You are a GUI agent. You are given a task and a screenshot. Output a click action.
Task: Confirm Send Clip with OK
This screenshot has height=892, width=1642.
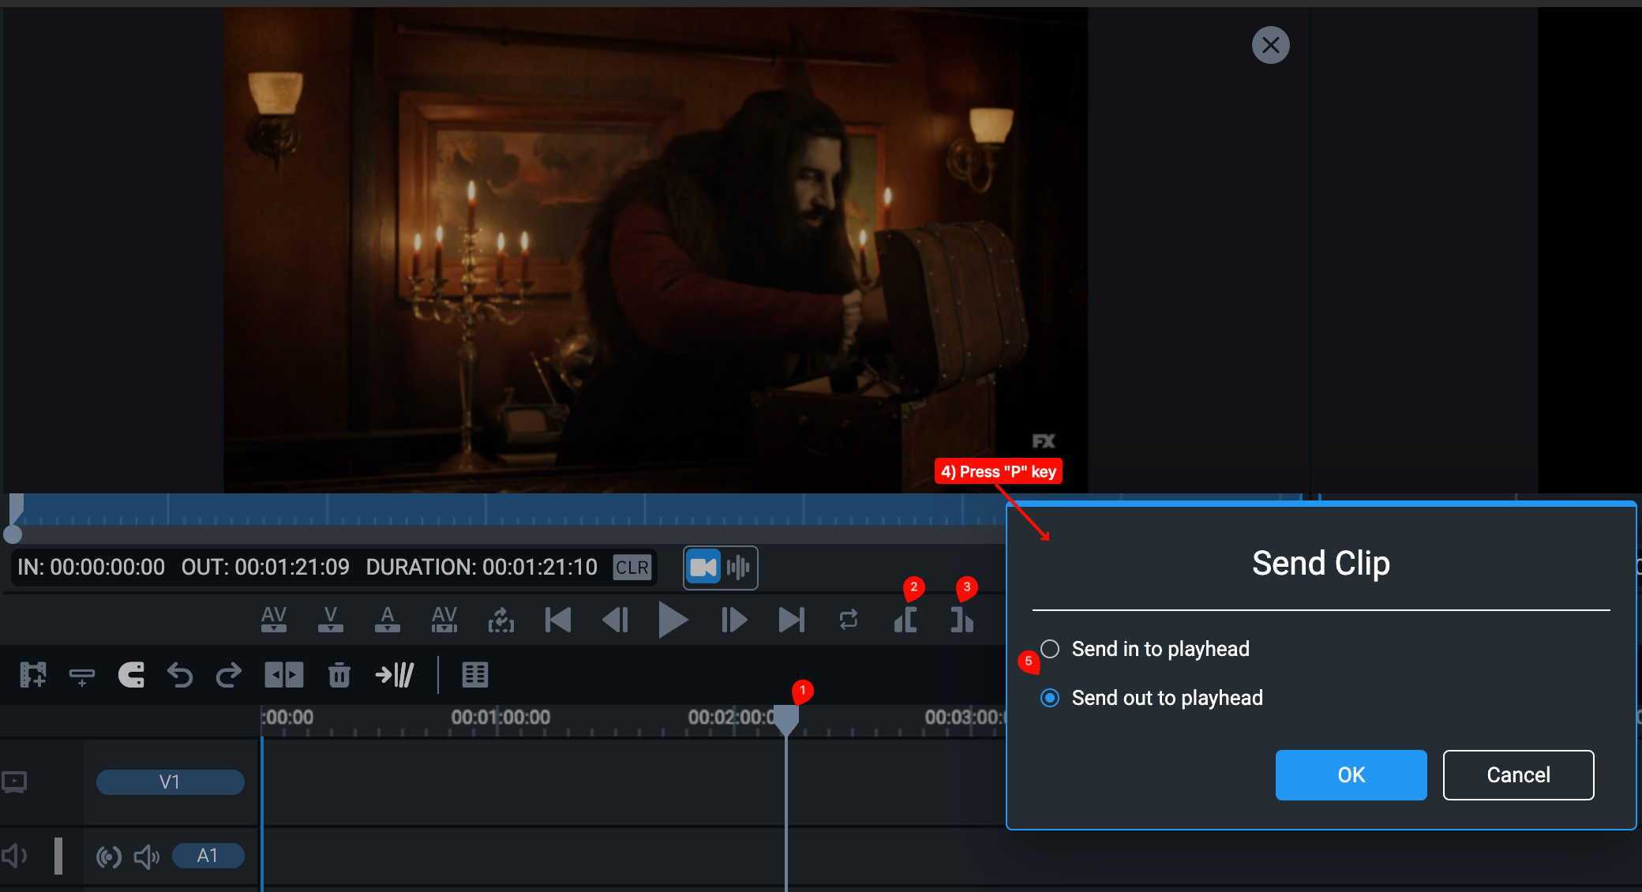pyautogui.click(x=1351, y=775)
